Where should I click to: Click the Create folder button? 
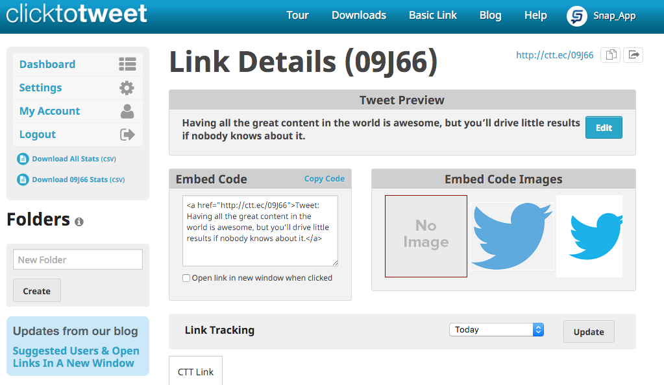tap(37, 290)
